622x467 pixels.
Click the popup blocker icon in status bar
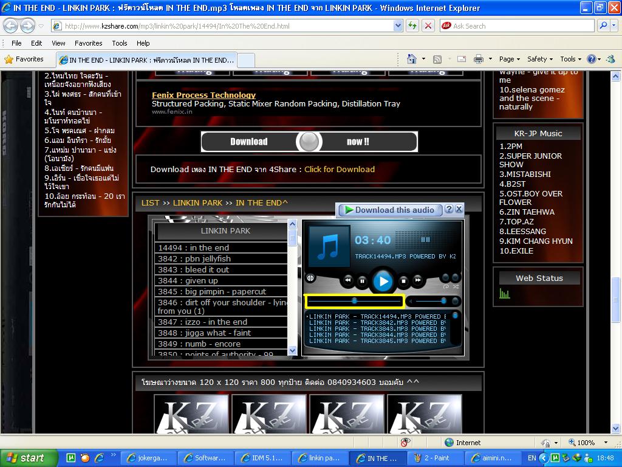405,443
